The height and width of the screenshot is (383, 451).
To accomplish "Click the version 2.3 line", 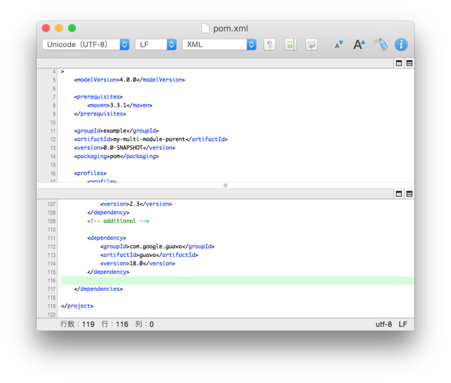I will (x=136, y=204).
